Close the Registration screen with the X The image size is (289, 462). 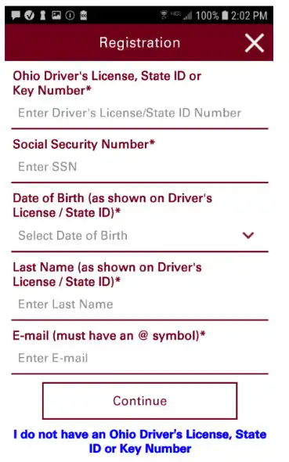pos(255,43)
